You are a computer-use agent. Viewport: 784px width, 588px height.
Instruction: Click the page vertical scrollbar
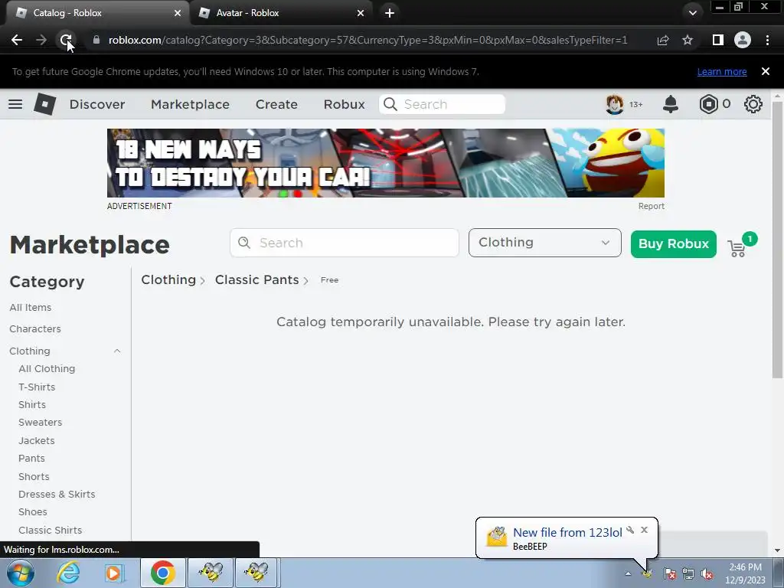click(778, 240)
